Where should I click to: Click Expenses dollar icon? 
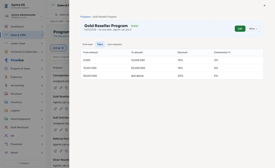(x=6, y=77)
